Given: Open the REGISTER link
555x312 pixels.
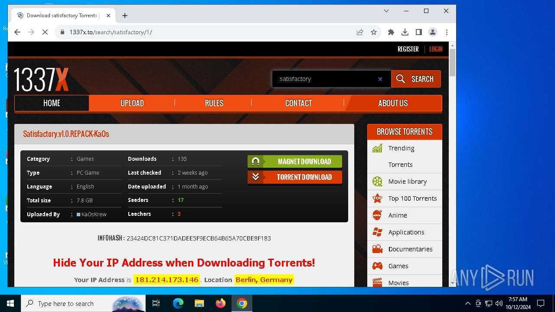Looking at the screenshot, I should click(x=408, y=49).
